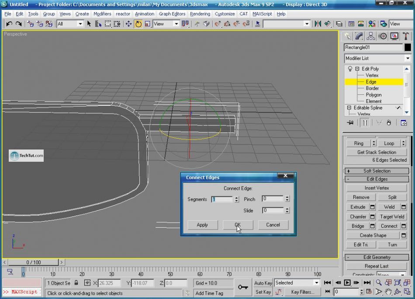The height and width of the screenshot is (299, 415).
Task: Open the Hierarchy command panel tab
Action: click(x=371, y=36)
